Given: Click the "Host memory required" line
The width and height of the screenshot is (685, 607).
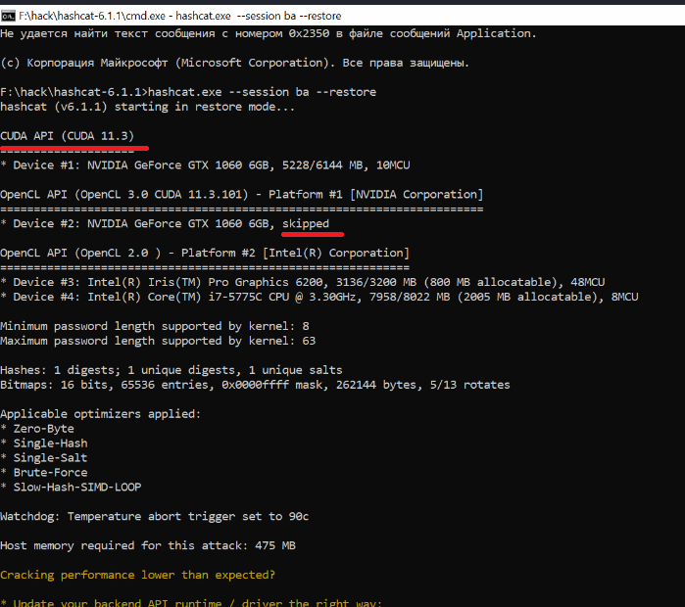Looking at the screenshot, I should pos(147,545).
